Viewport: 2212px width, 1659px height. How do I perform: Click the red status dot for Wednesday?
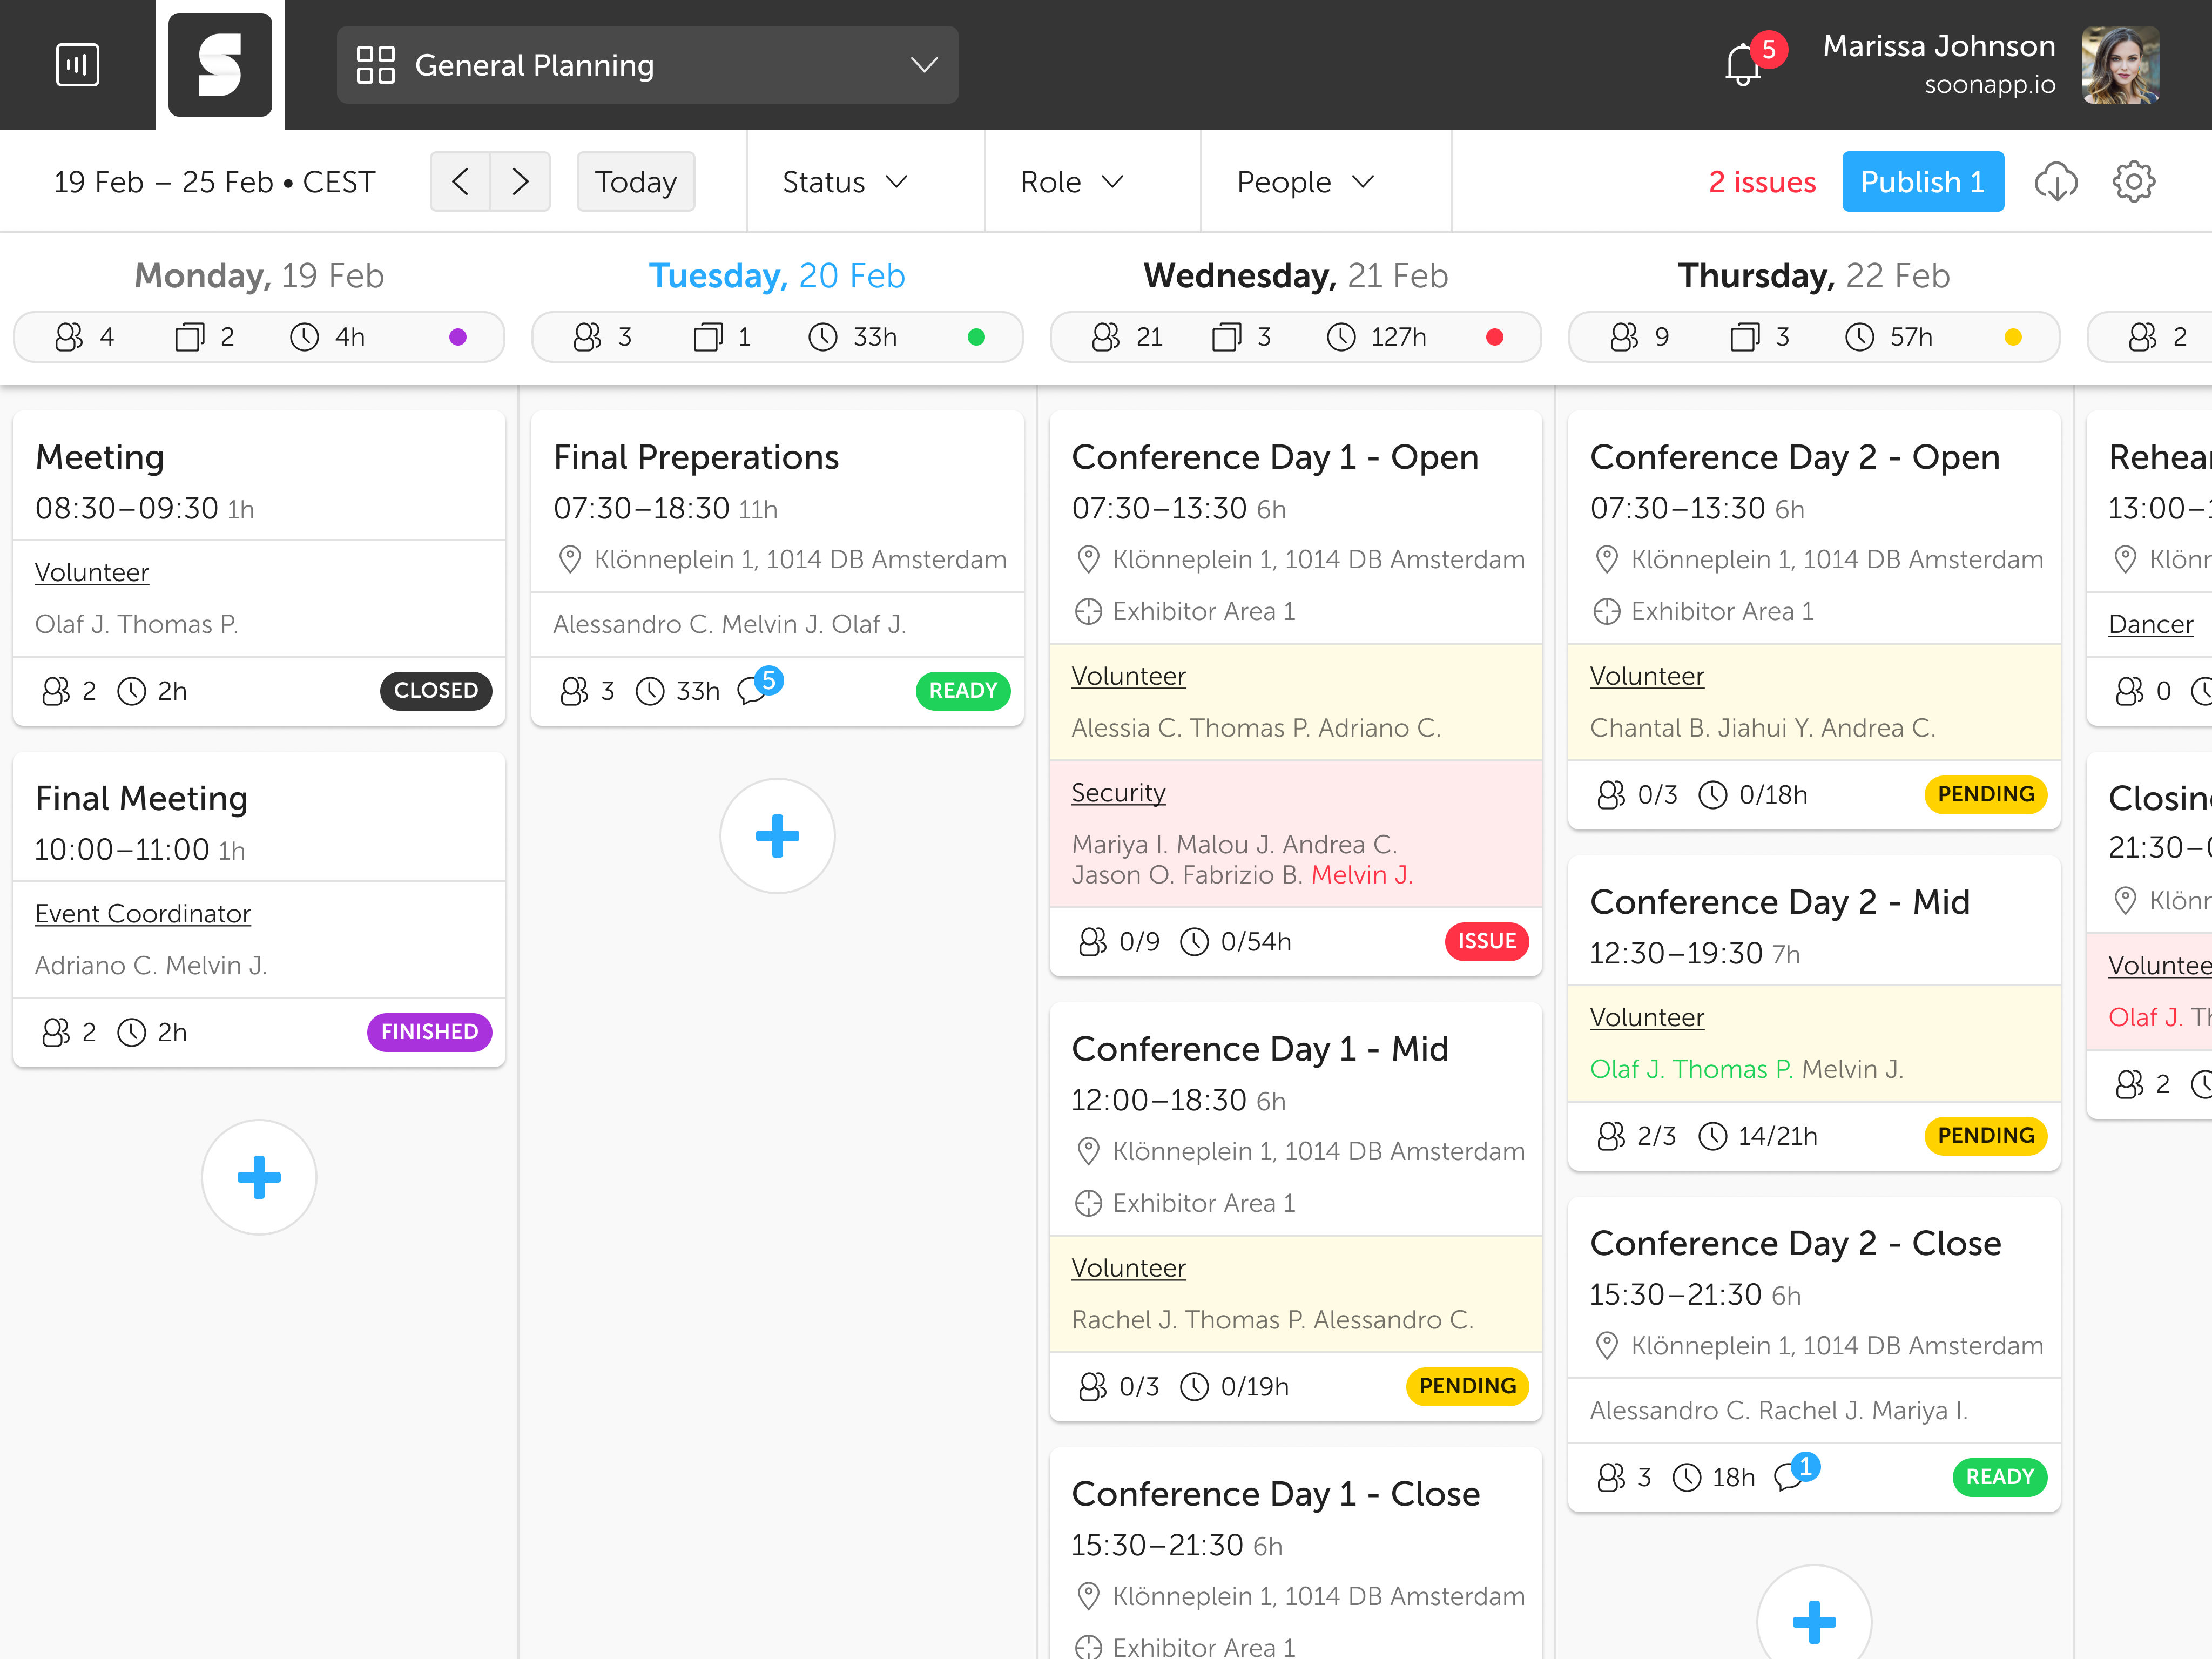point(1494,337)
